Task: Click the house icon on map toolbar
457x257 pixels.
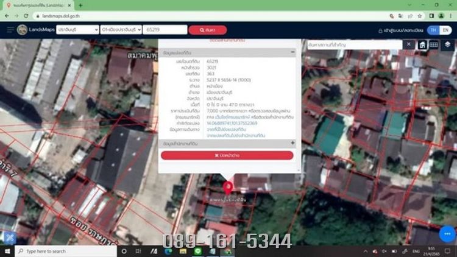Action: (422, 45)
